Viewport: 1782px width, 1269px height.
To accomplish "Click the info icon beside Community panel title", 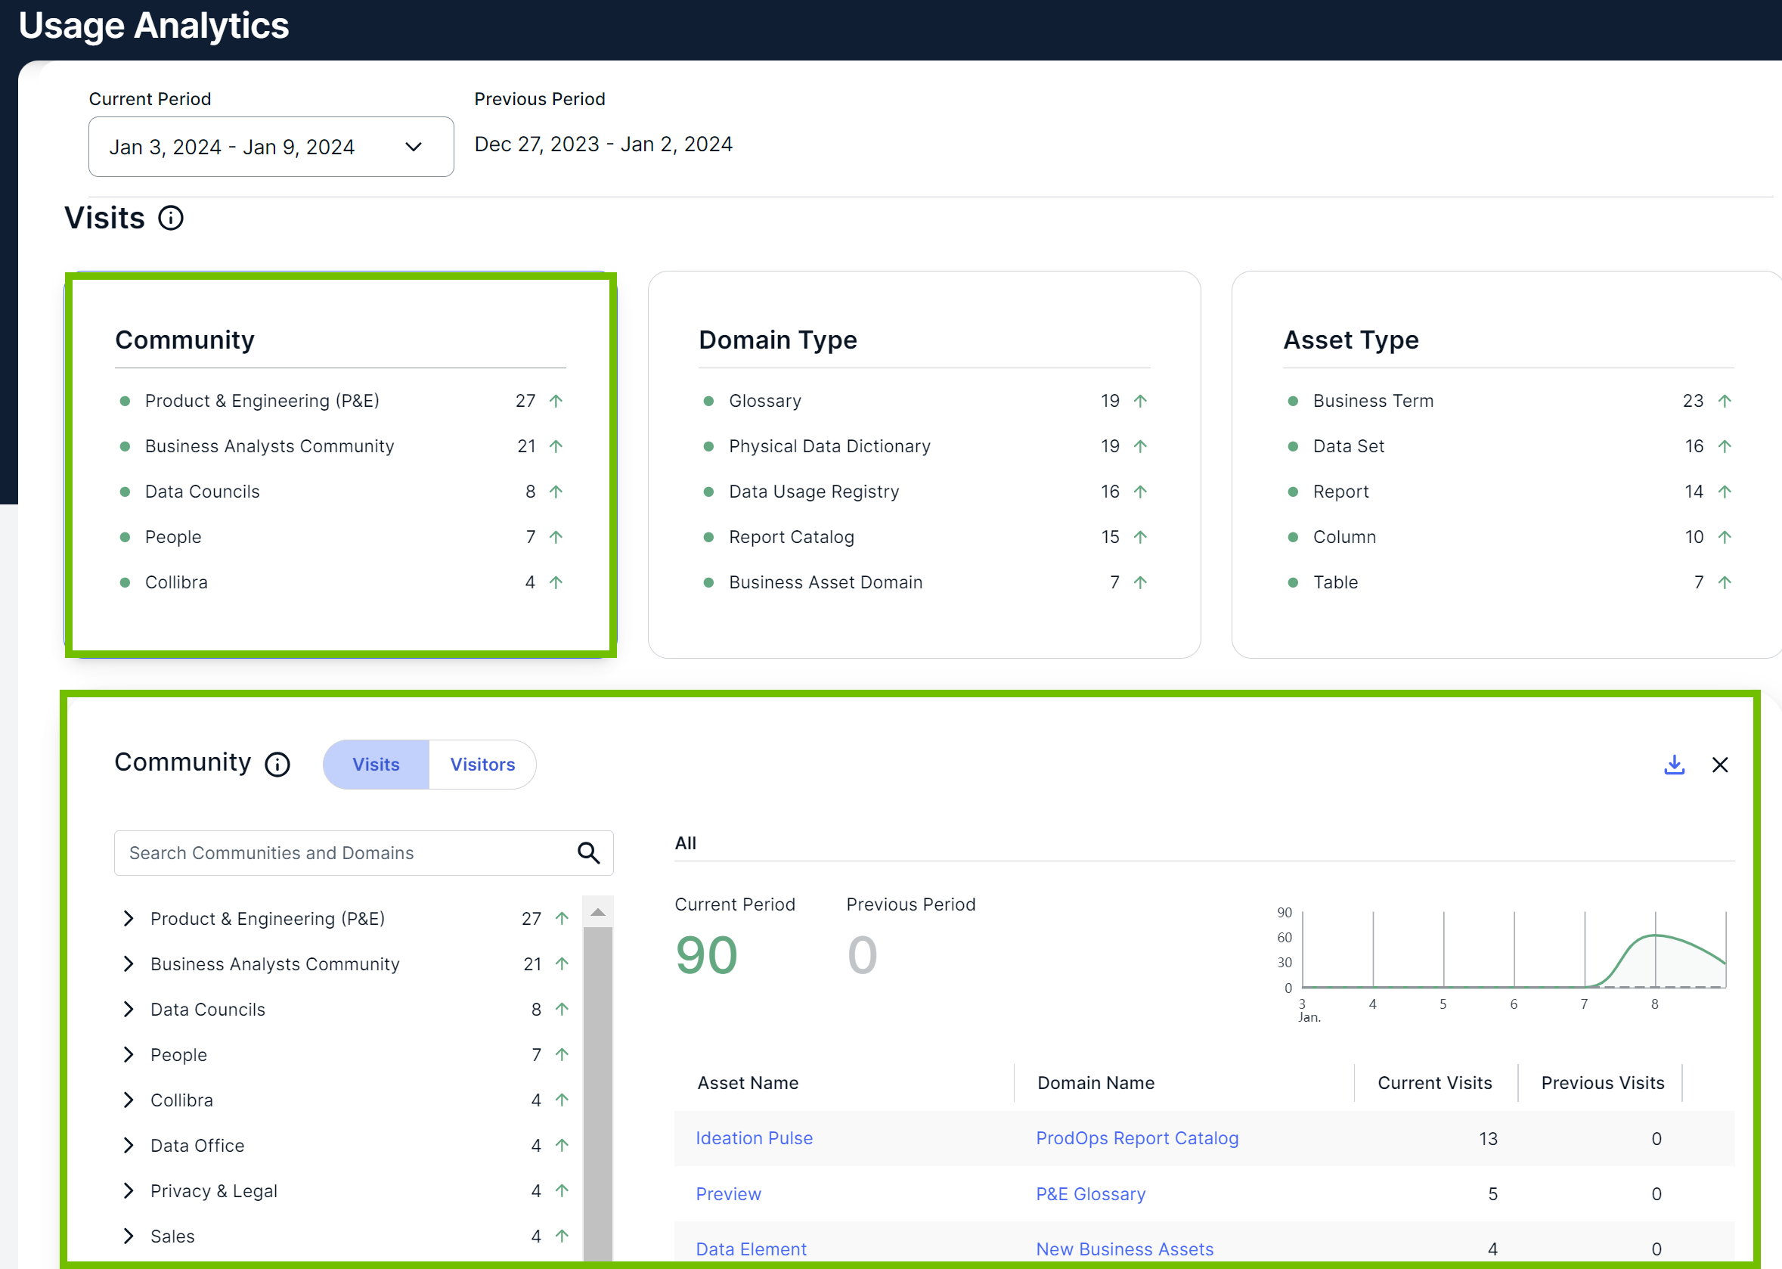I will pyautogui.click(x=277, y=765).
